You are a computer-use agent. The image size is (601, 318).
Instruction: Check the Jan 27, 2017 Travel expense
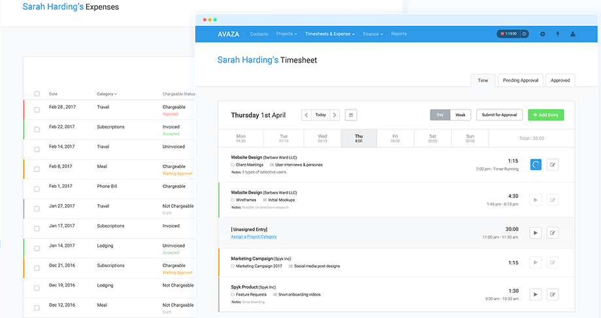click(37, 209)
